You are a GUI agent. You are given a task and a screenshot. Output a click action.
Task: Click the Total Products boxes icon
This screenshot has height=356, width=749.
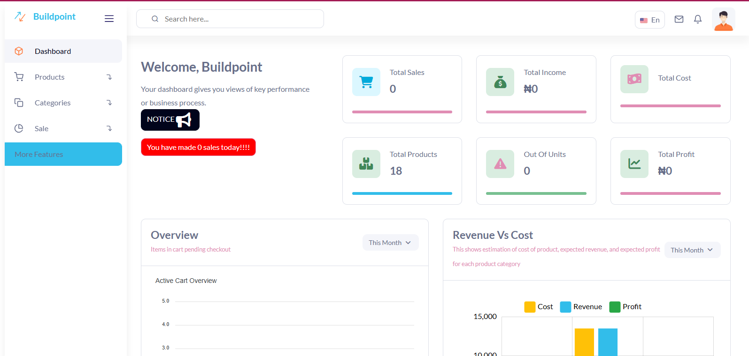tap(366, 164)
